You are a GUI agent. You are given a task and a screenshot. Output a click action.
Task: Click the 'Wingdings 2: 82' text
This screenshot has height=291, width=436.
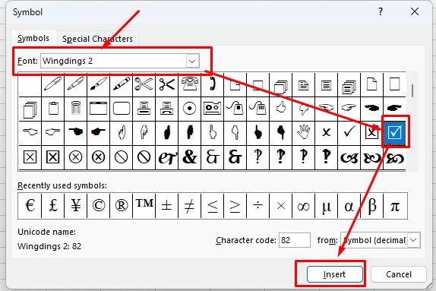coord(49,246)
